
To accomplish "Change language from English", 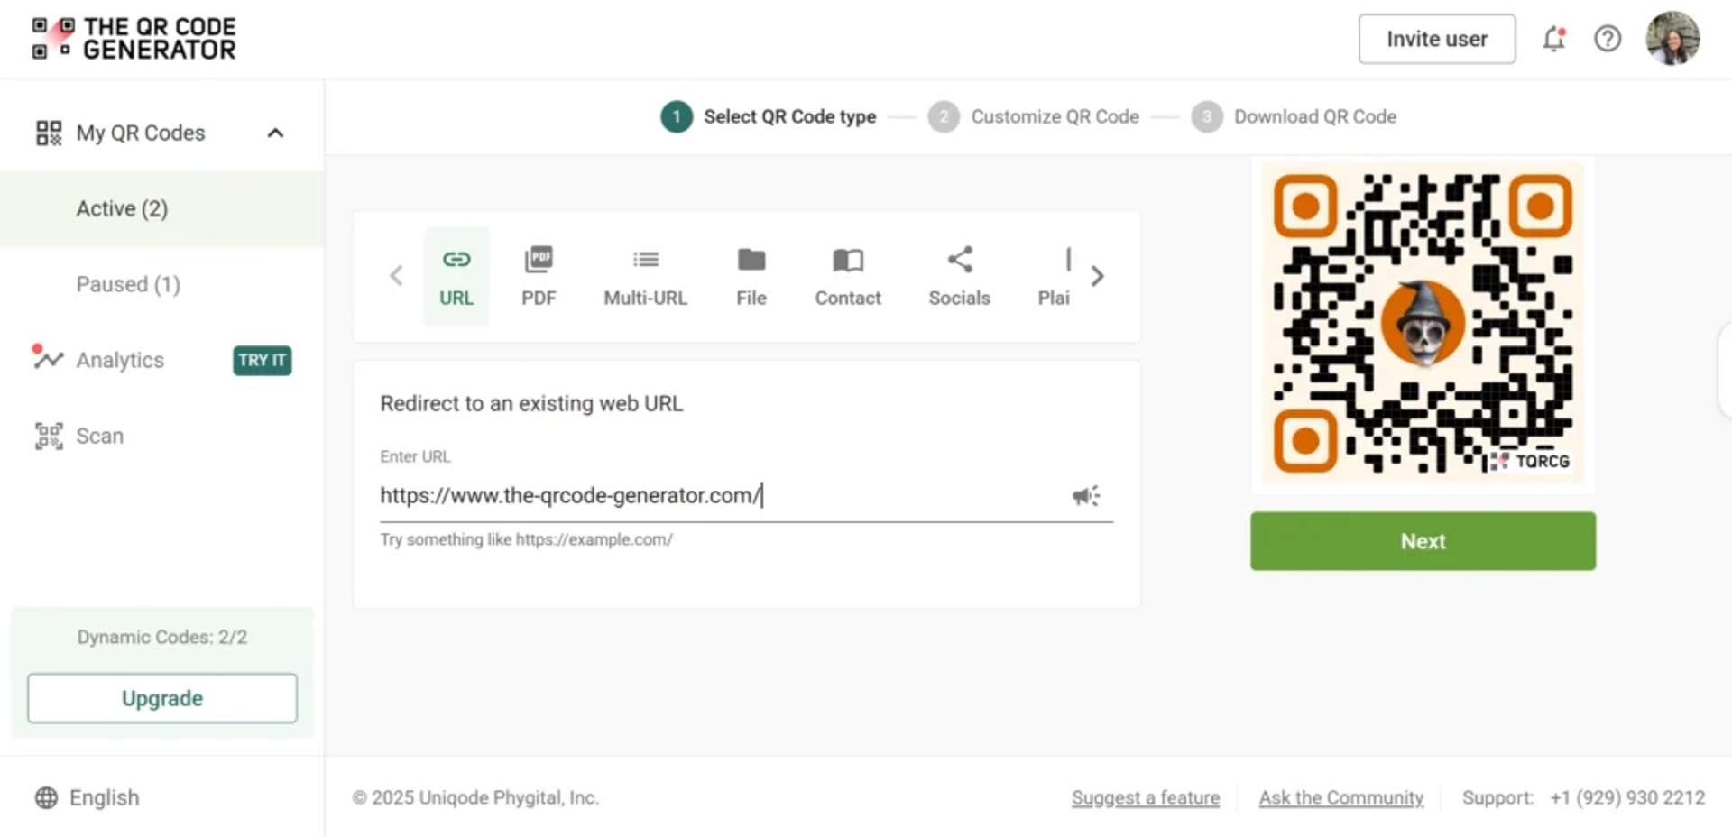I will (105, 798).
